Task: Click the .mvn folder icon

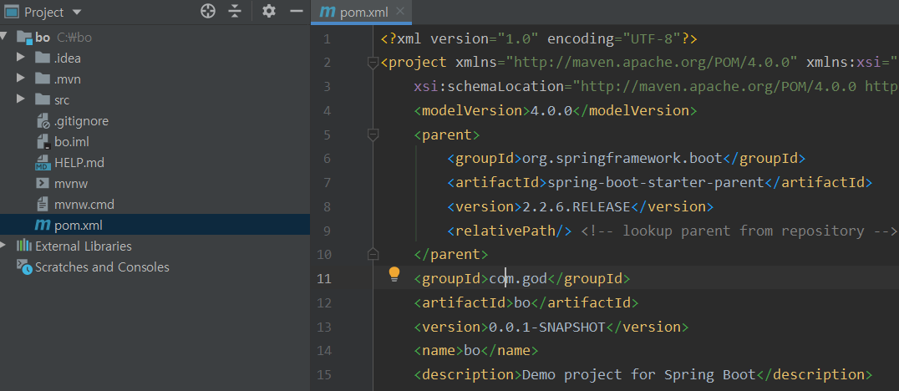Action: (43, 79)
